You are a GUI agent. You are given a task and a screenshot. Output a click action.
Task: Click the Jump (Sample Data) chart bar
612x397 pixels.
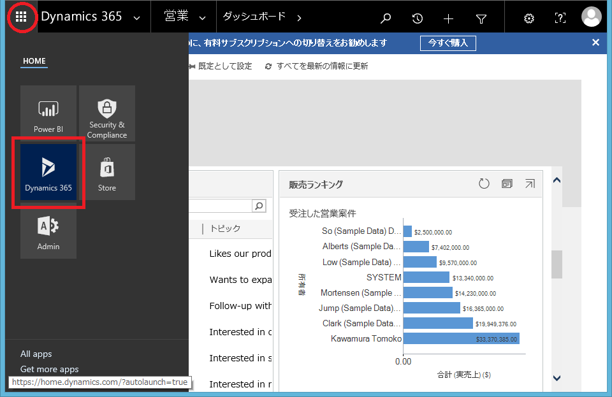coord(432,308)
